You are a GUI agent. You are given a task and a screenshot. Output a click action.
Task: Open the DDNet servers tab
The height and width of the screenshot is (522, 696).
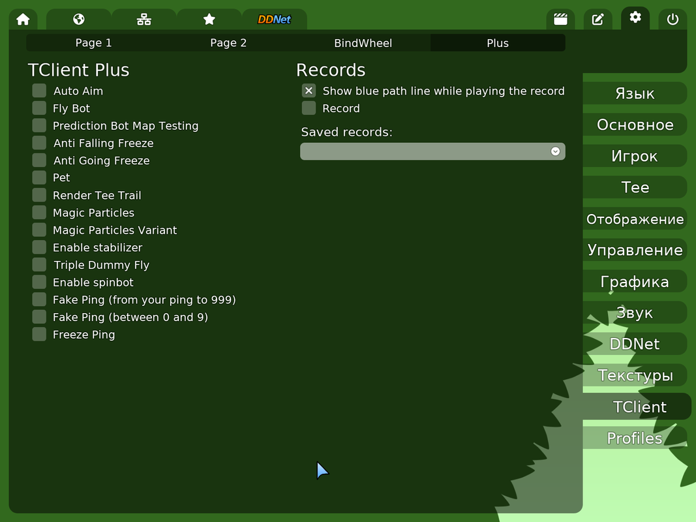275,20
